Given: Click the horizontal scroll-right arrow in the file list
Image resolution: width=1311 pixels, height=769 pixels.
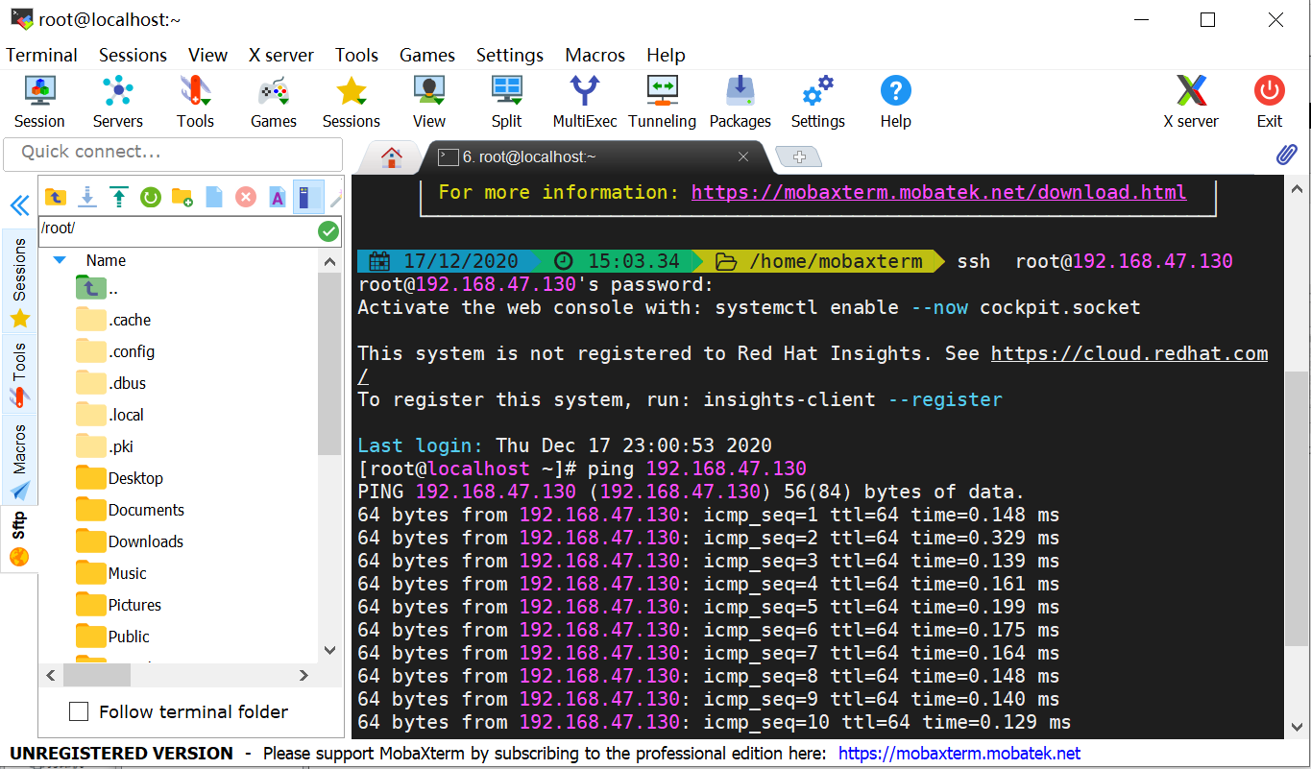Looking at the screenshot, I should [x=304, y=676].
